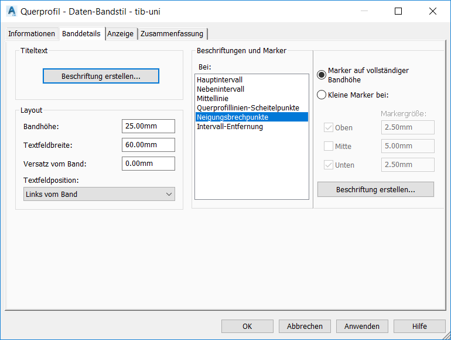This screenshot has width=451, height=340.
Task: Switch to the Informationen tab
Action: 32,34
